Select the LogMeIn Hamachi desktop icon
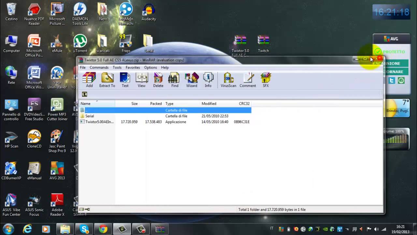 (126, 14)
